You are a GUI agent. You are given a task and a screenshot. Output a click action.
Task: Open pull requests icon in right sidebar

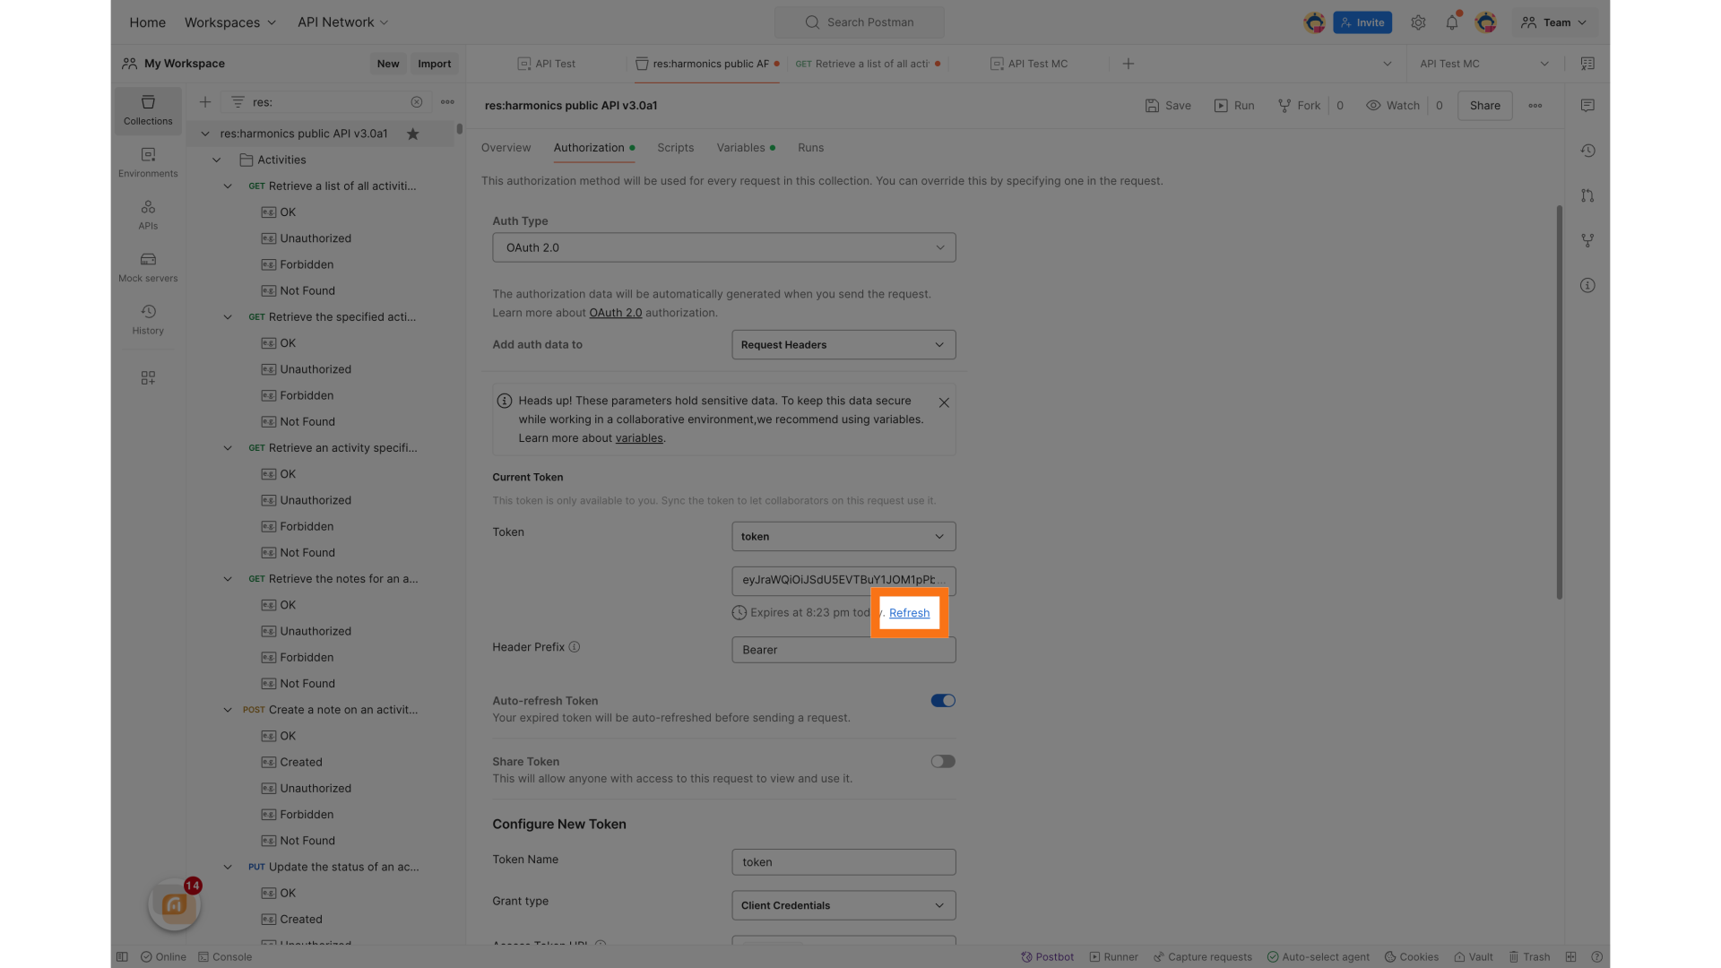point(1587,195)
